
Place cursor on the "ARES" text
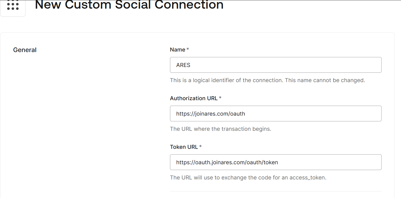[x=183, y=65]
